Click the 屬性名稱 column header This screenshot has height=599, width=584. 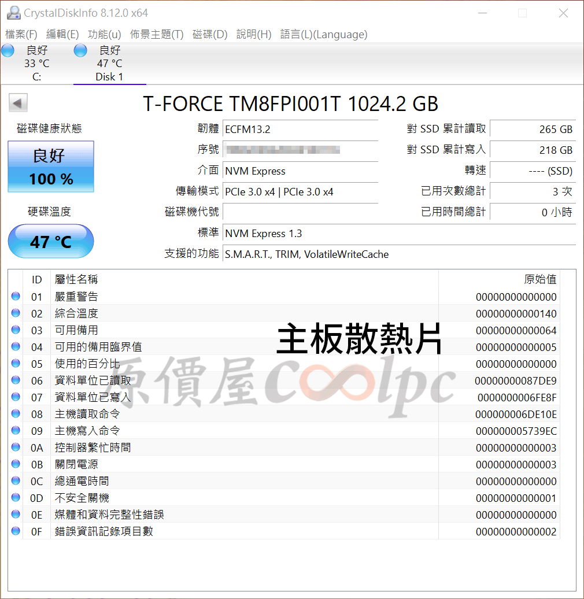[x=245, y=279]
